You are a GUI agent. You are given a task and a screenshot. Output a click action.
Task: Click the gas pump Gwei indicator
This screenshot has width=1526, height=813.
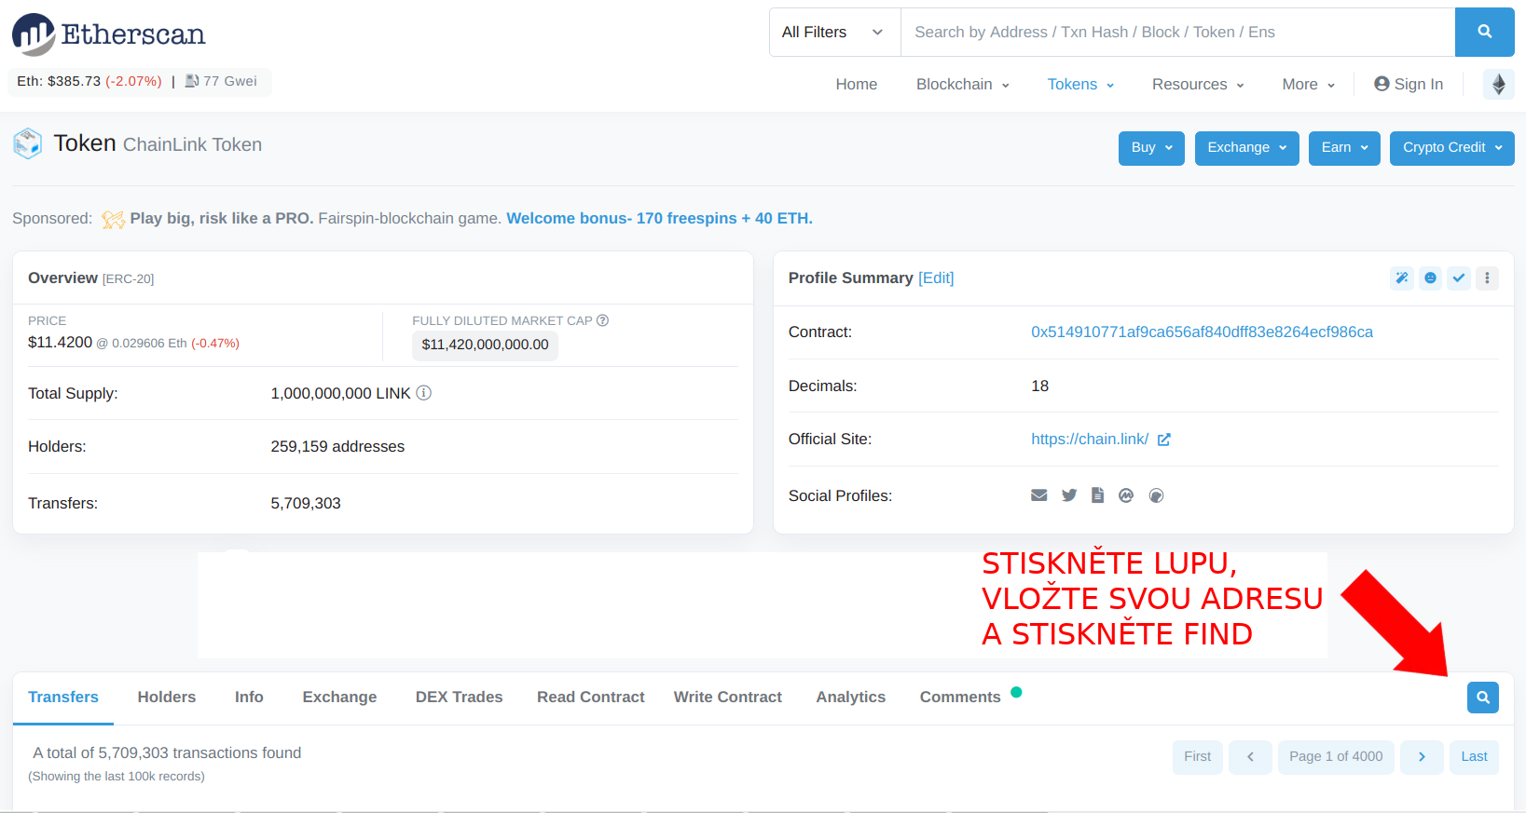point(221,81)
